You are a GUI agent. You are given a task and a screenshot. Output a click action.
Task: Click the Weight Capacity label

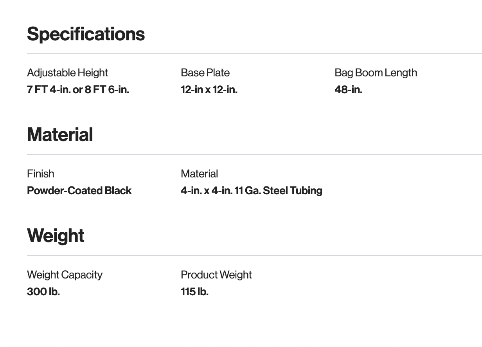65,275
